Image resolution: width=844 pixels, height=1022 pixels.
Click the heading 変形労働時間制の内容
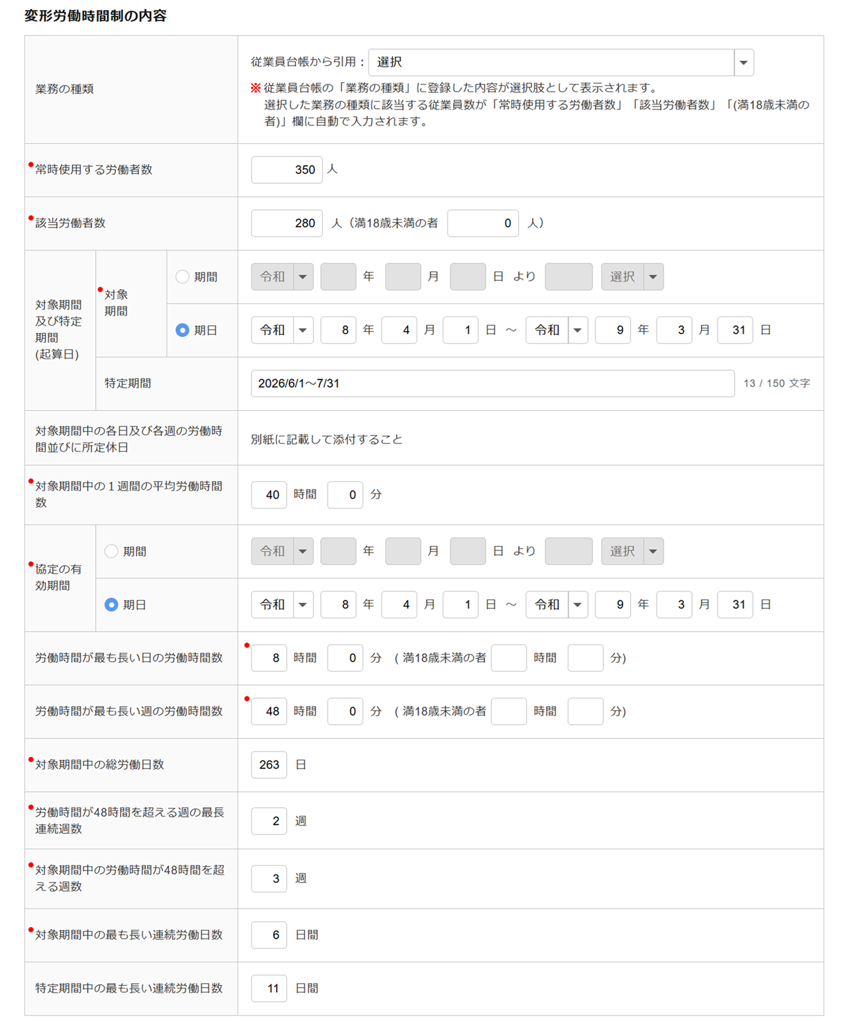pyautogui.click(x=96, y=16)
